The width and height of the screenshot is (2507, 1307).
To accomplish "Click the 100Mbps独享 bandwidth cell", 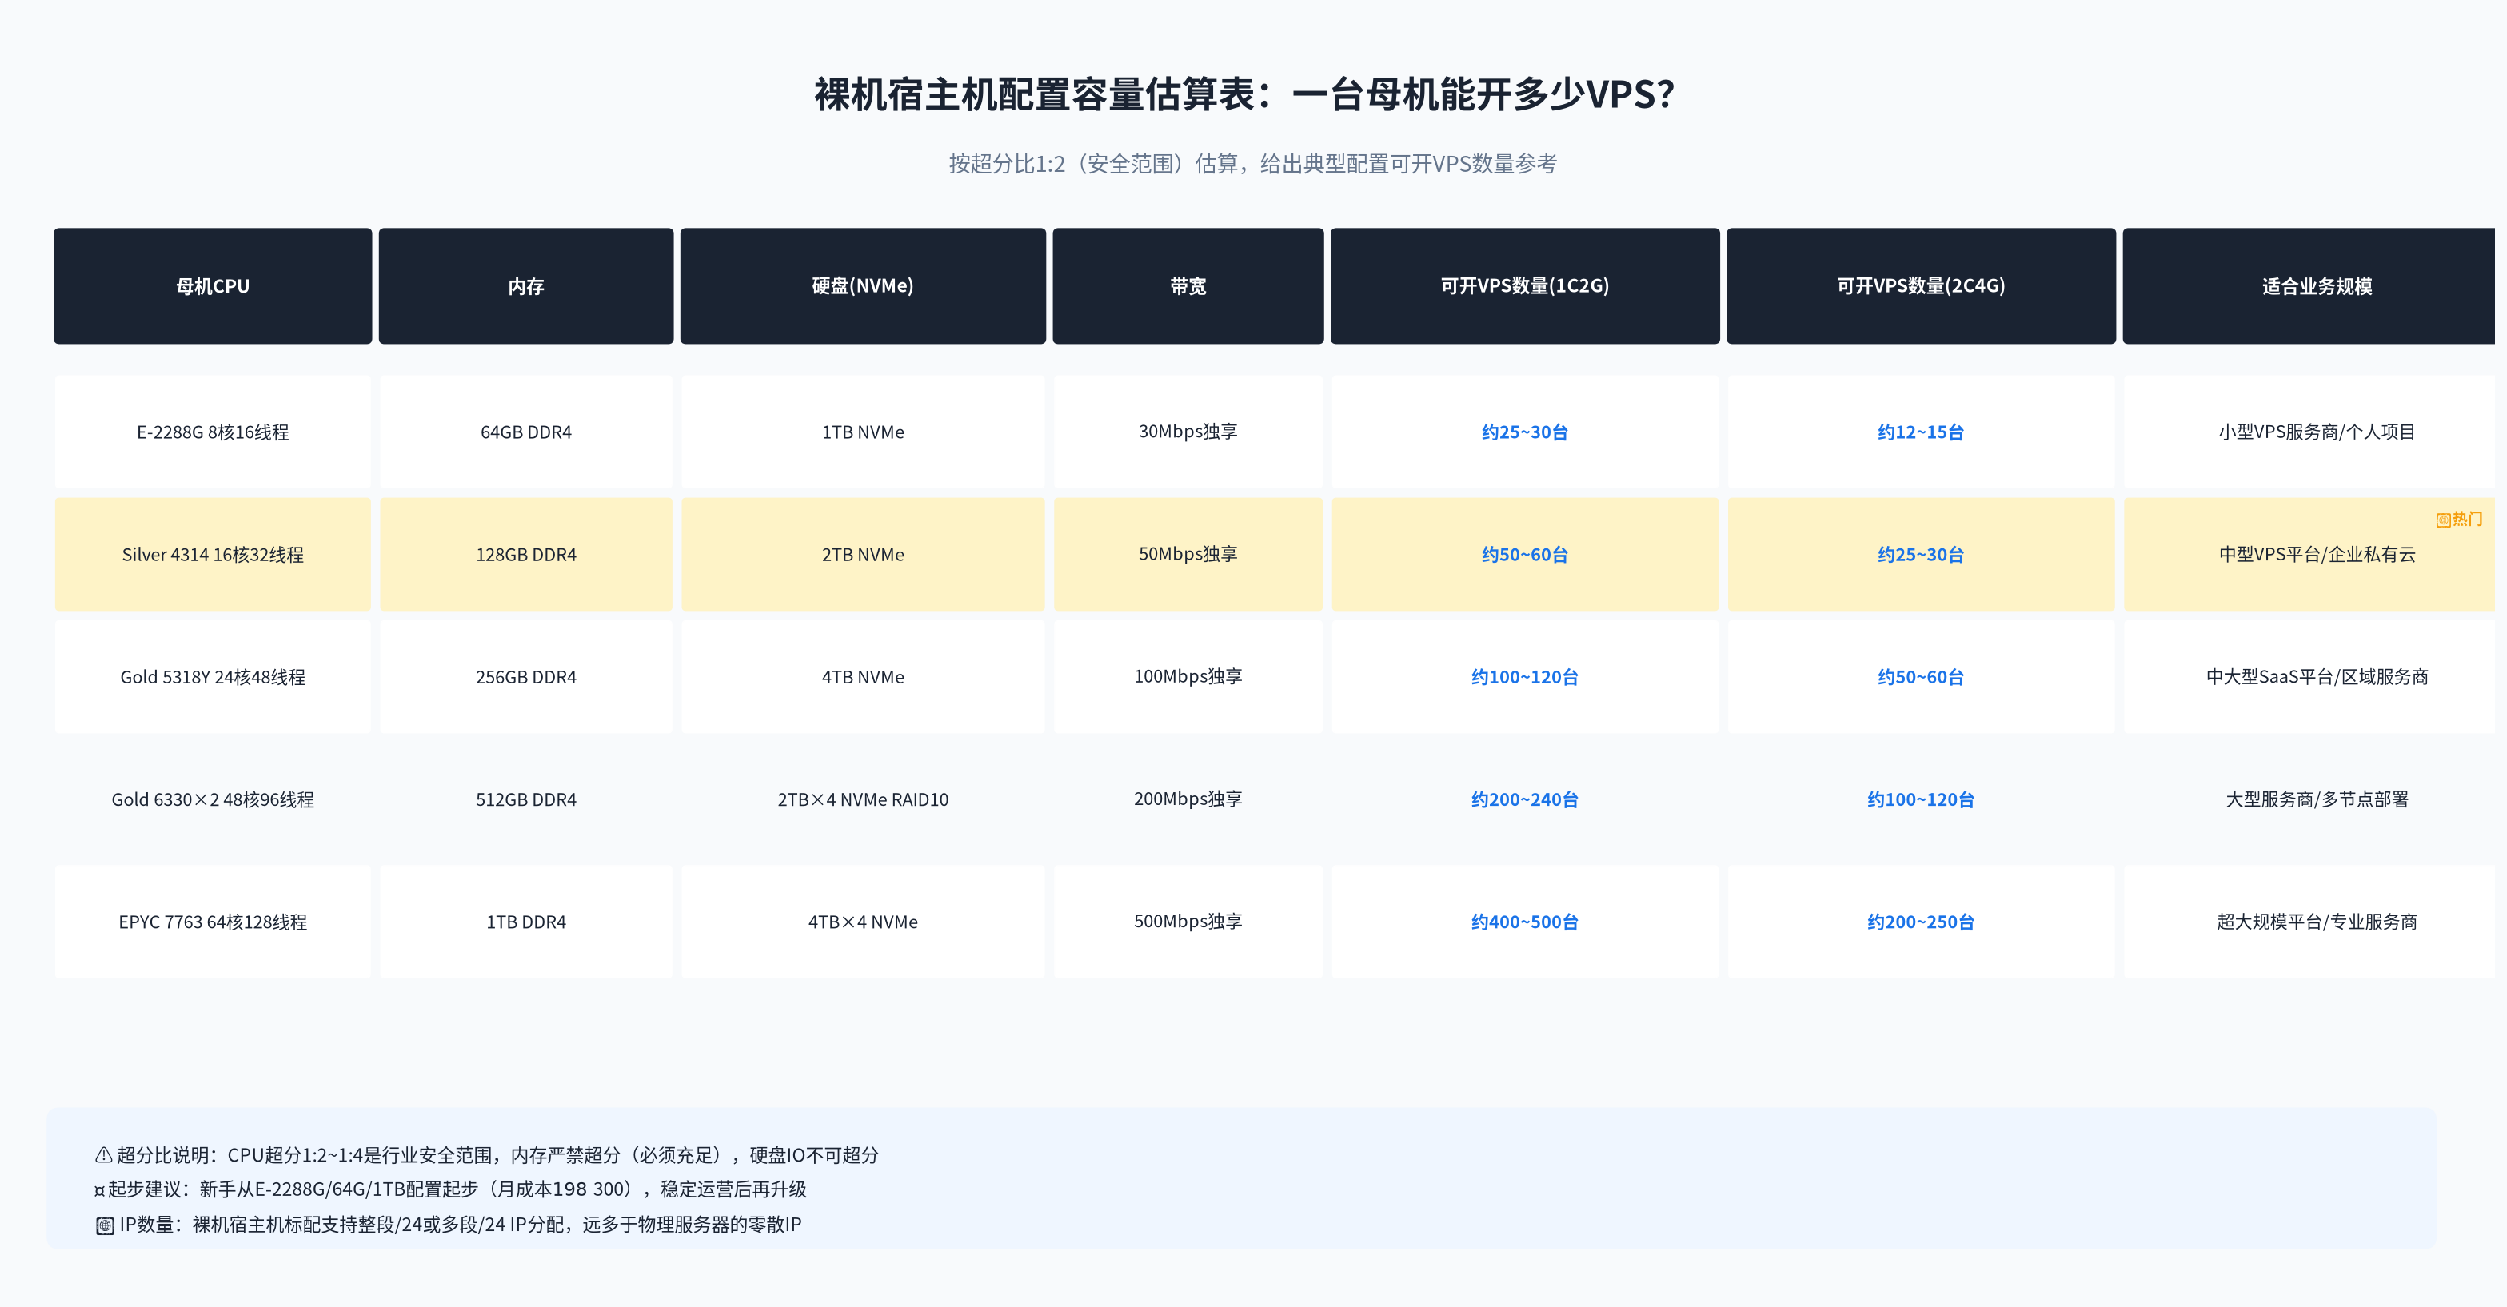I will click(1188, 677).
